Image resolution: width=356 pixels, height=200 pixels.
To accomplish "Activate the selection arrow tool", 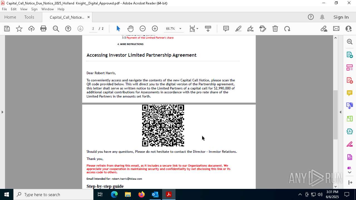I will tap(118, 29).
